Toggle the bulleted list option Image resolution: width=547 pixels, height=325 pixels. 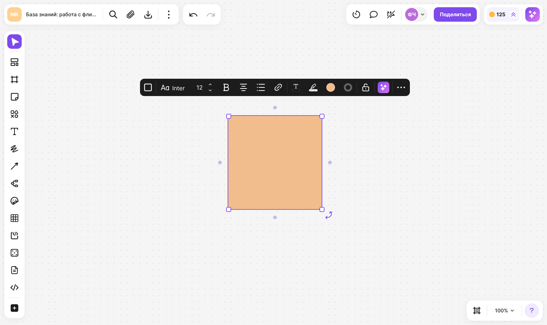tap(261, 87)
